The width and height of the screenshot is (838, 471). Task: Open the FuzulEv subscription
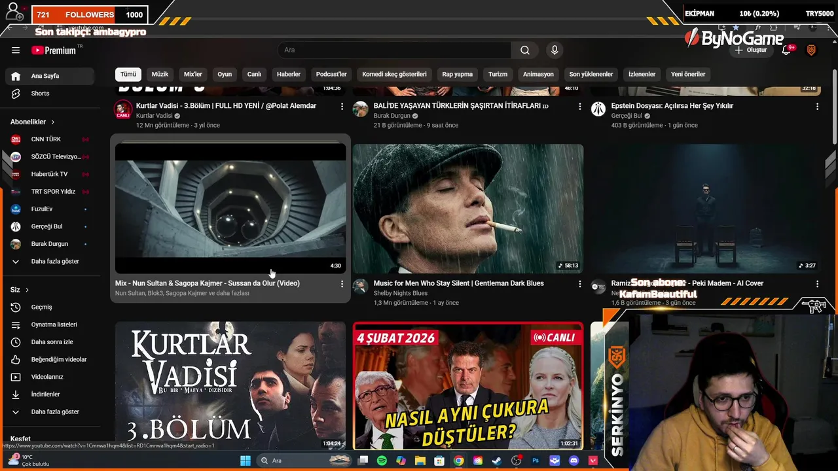coord(50,209)
